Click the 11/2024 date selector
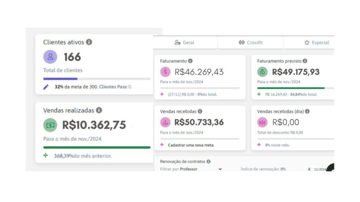Screen dimensions: 360x202 (320, 169)
